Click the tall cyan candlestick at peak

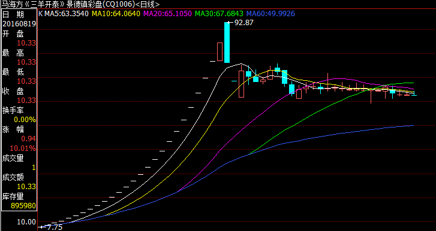pyautogui.click(x=227, y=42)
